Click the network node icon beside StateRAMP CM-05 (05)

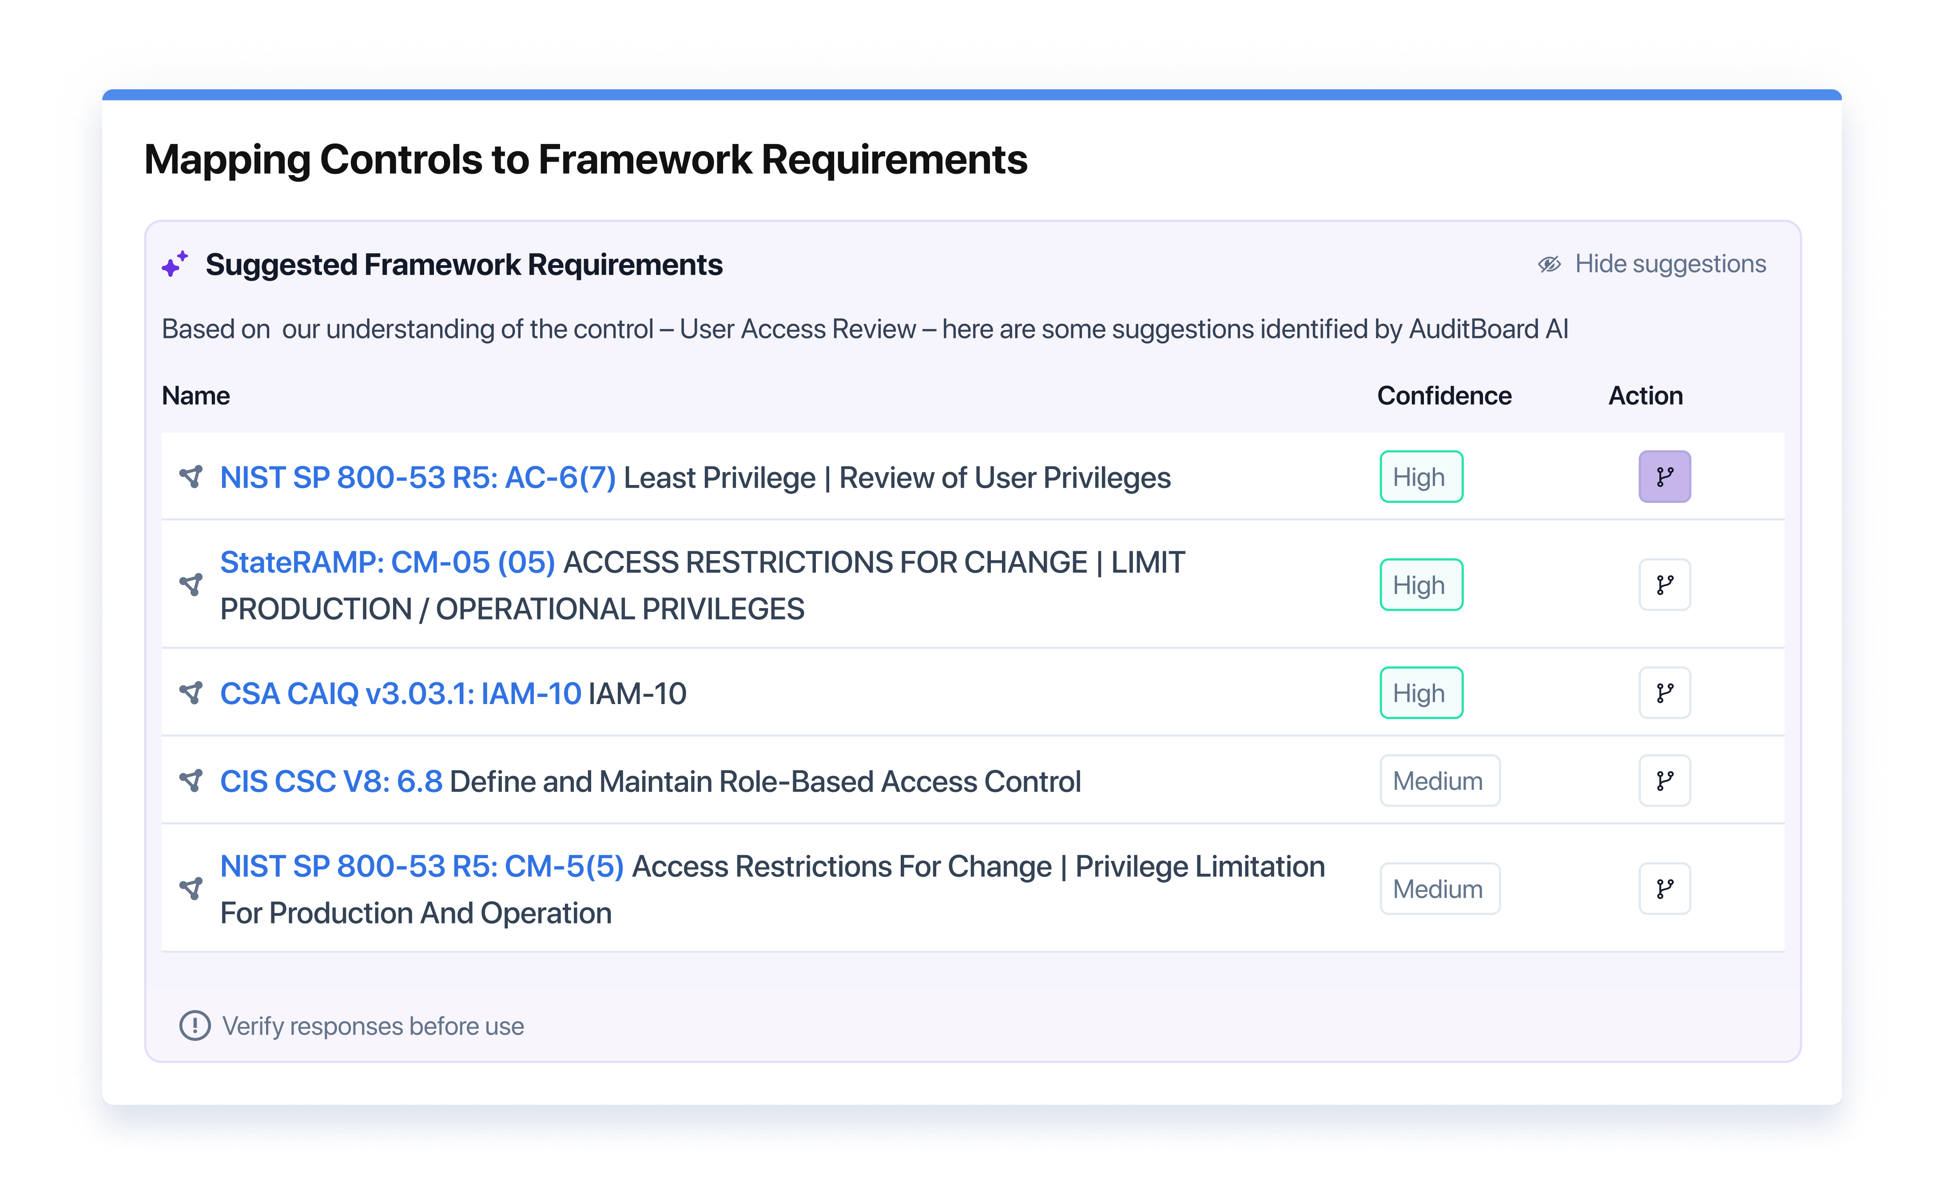(191, 585)
